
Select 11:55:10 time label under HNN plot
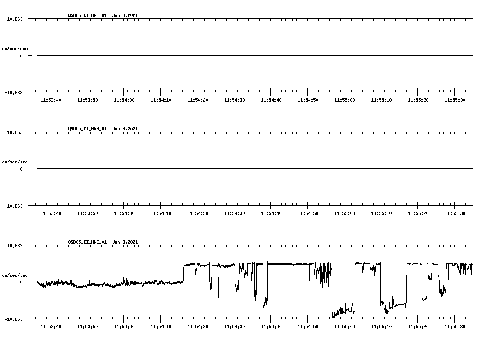pyautogui.click(x=381, y=213)
